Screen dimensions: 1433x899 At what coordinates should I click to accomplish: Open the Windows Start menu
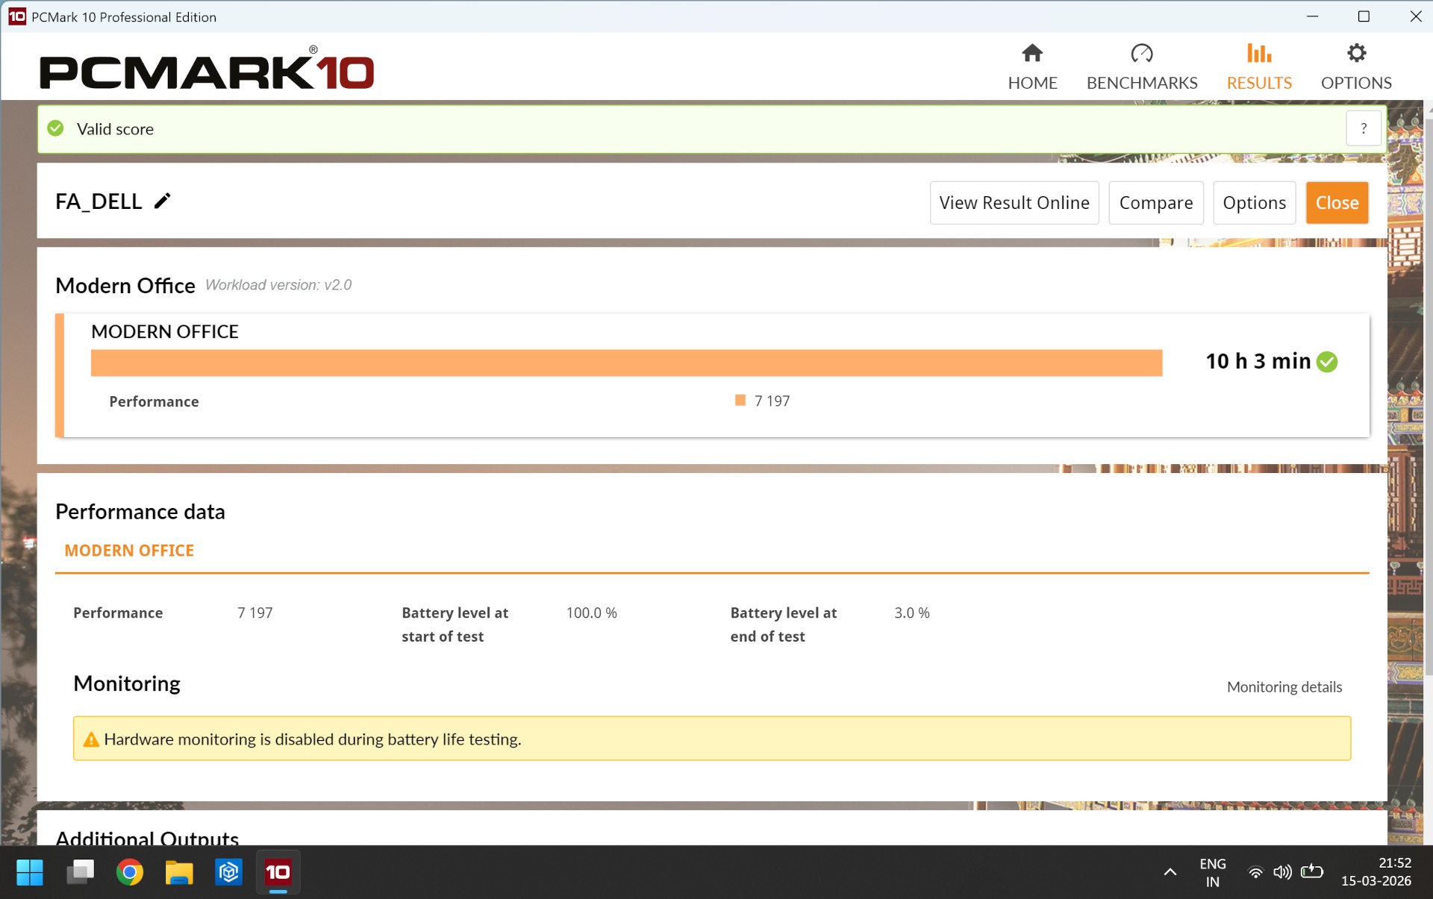30,871
